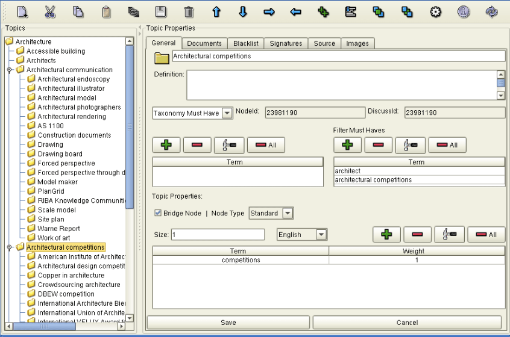Open the Node Type Standard dropdown
This screenshot has width=510, height=337.
(x=288, y=214)
